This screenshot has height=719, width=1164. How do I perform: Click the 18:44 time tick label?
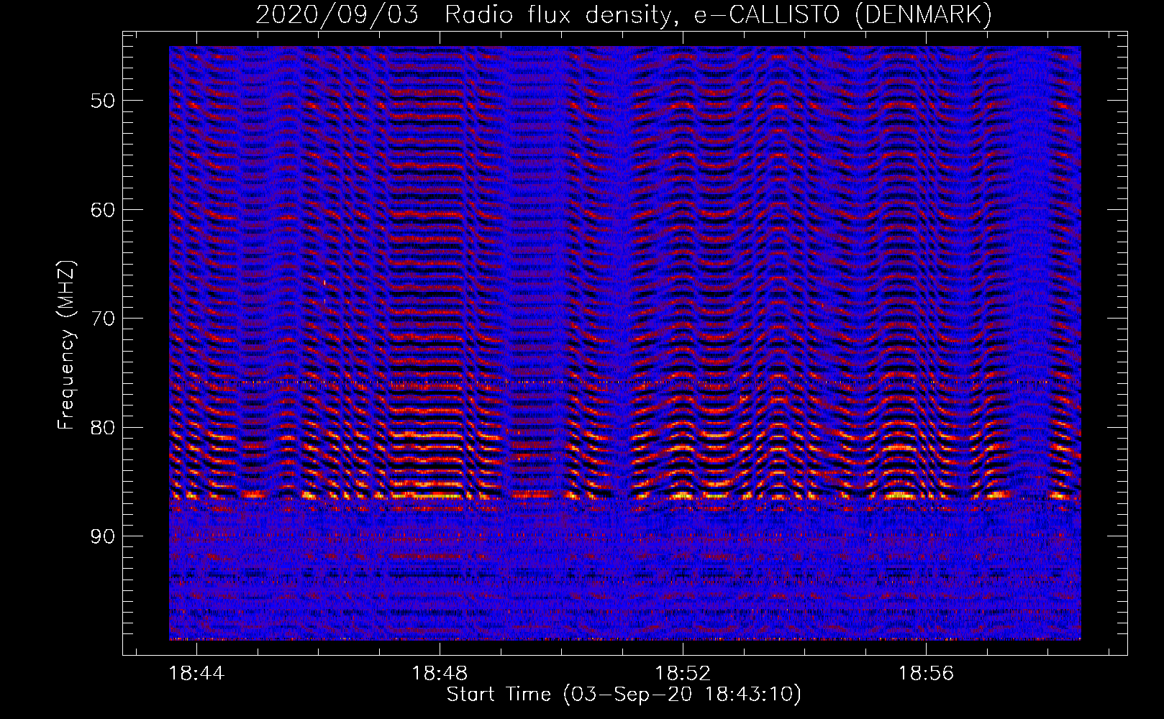pos(196,674)
